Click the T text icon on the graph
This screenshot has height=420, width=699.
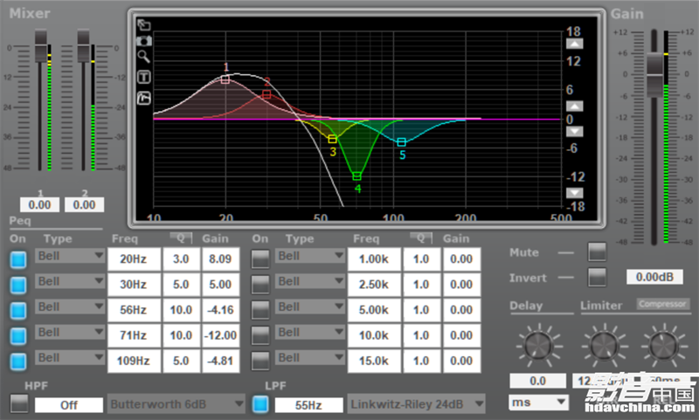(x=143, y=78)
